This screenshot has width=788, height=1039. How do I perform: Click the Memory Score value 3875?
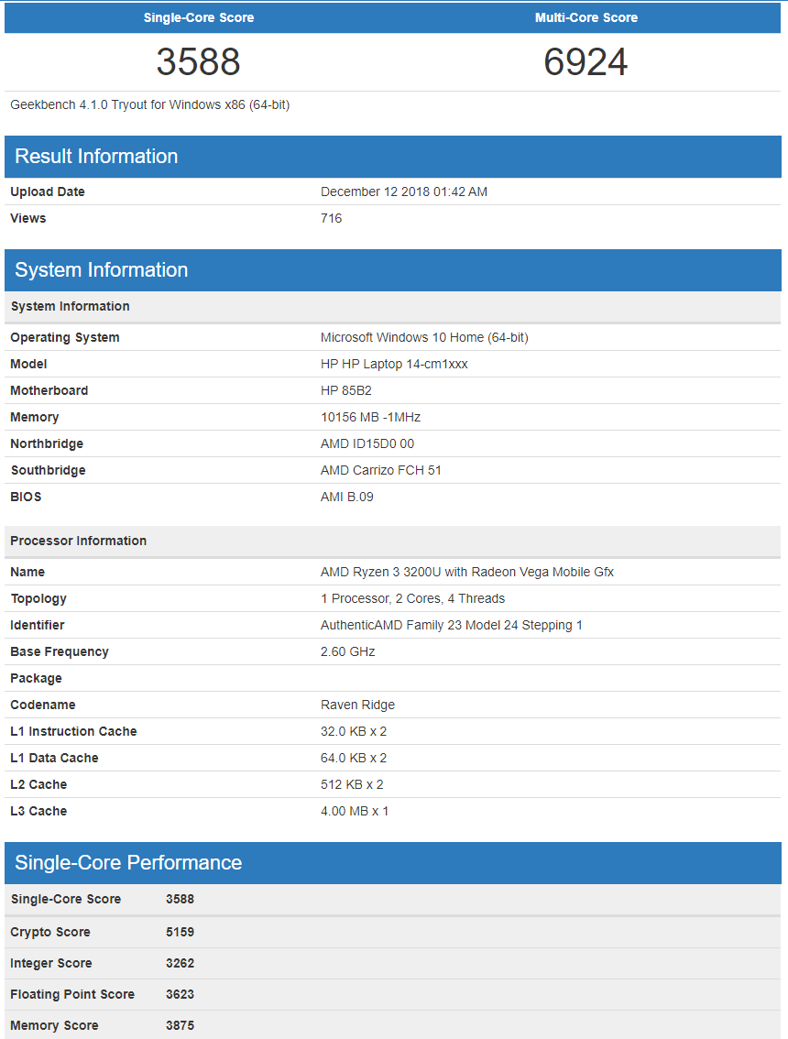[180, 1025]
